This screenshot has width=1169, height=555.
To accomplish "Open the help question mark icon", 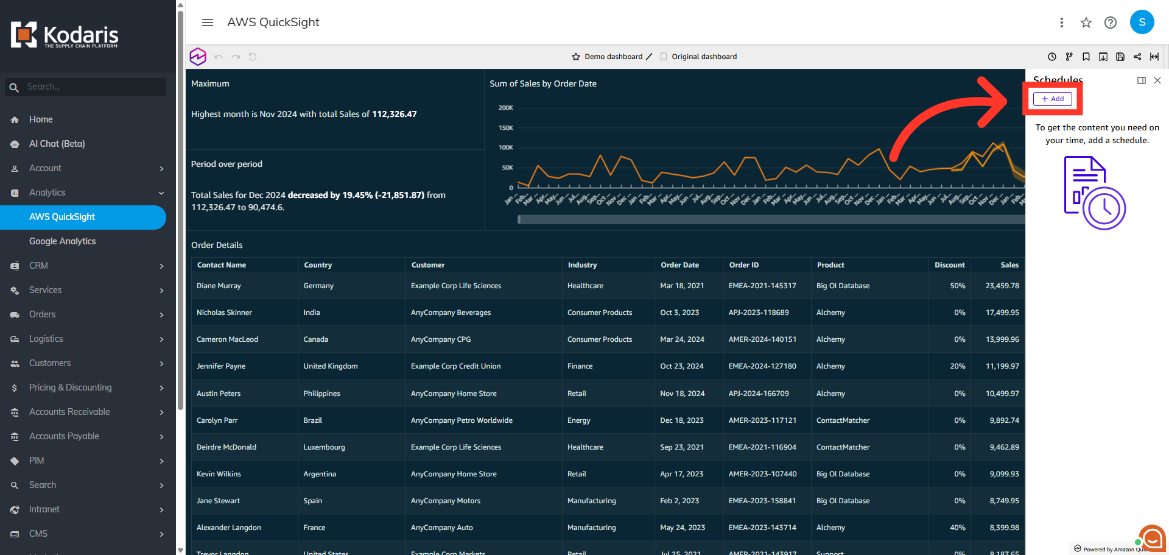I will point(1111,23).
